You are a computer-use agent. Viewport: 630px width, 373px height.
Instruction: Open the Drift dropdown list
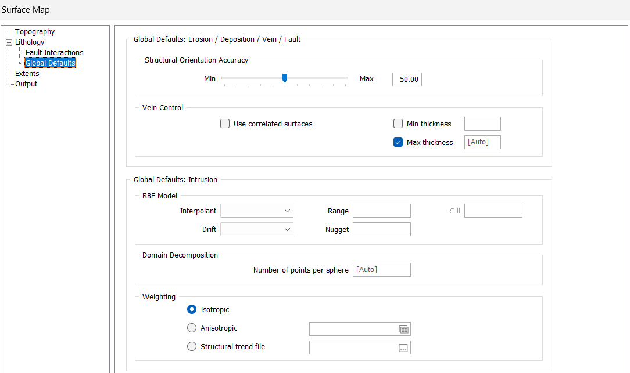point(257,230)
